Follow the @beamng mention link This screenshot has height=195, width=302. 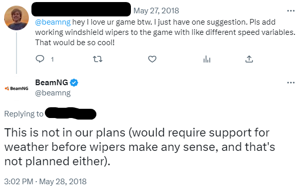click(53, 22)
